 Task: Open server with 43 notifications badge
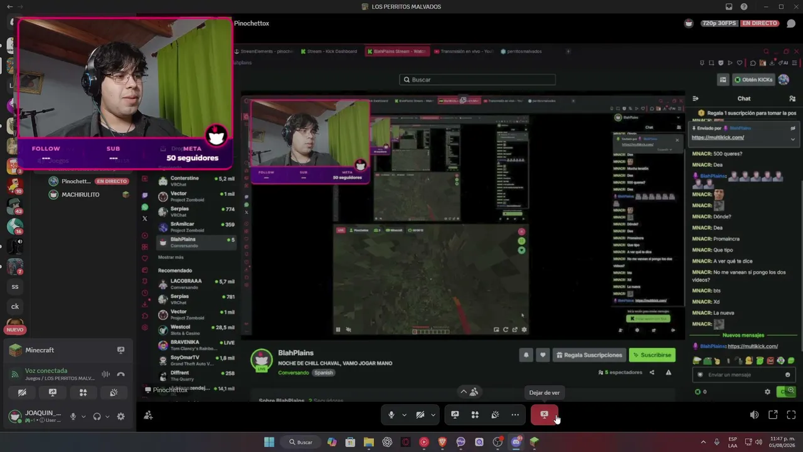click(15, 206)
